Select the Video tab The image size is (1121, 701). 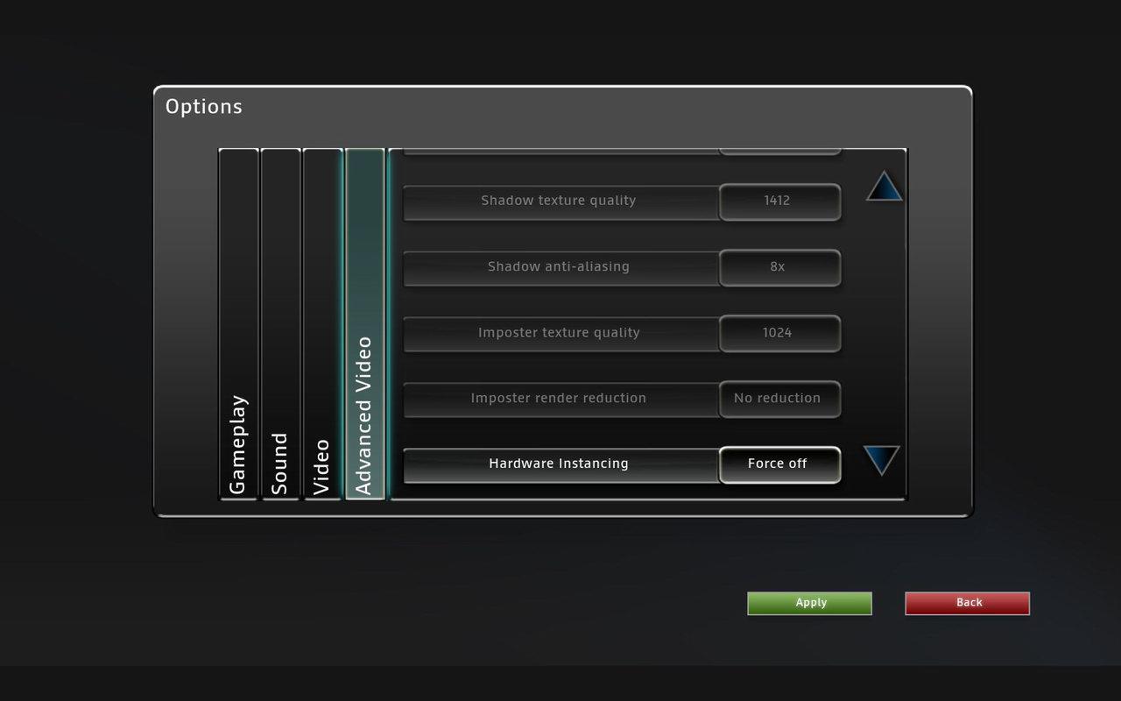click(322, 323)
